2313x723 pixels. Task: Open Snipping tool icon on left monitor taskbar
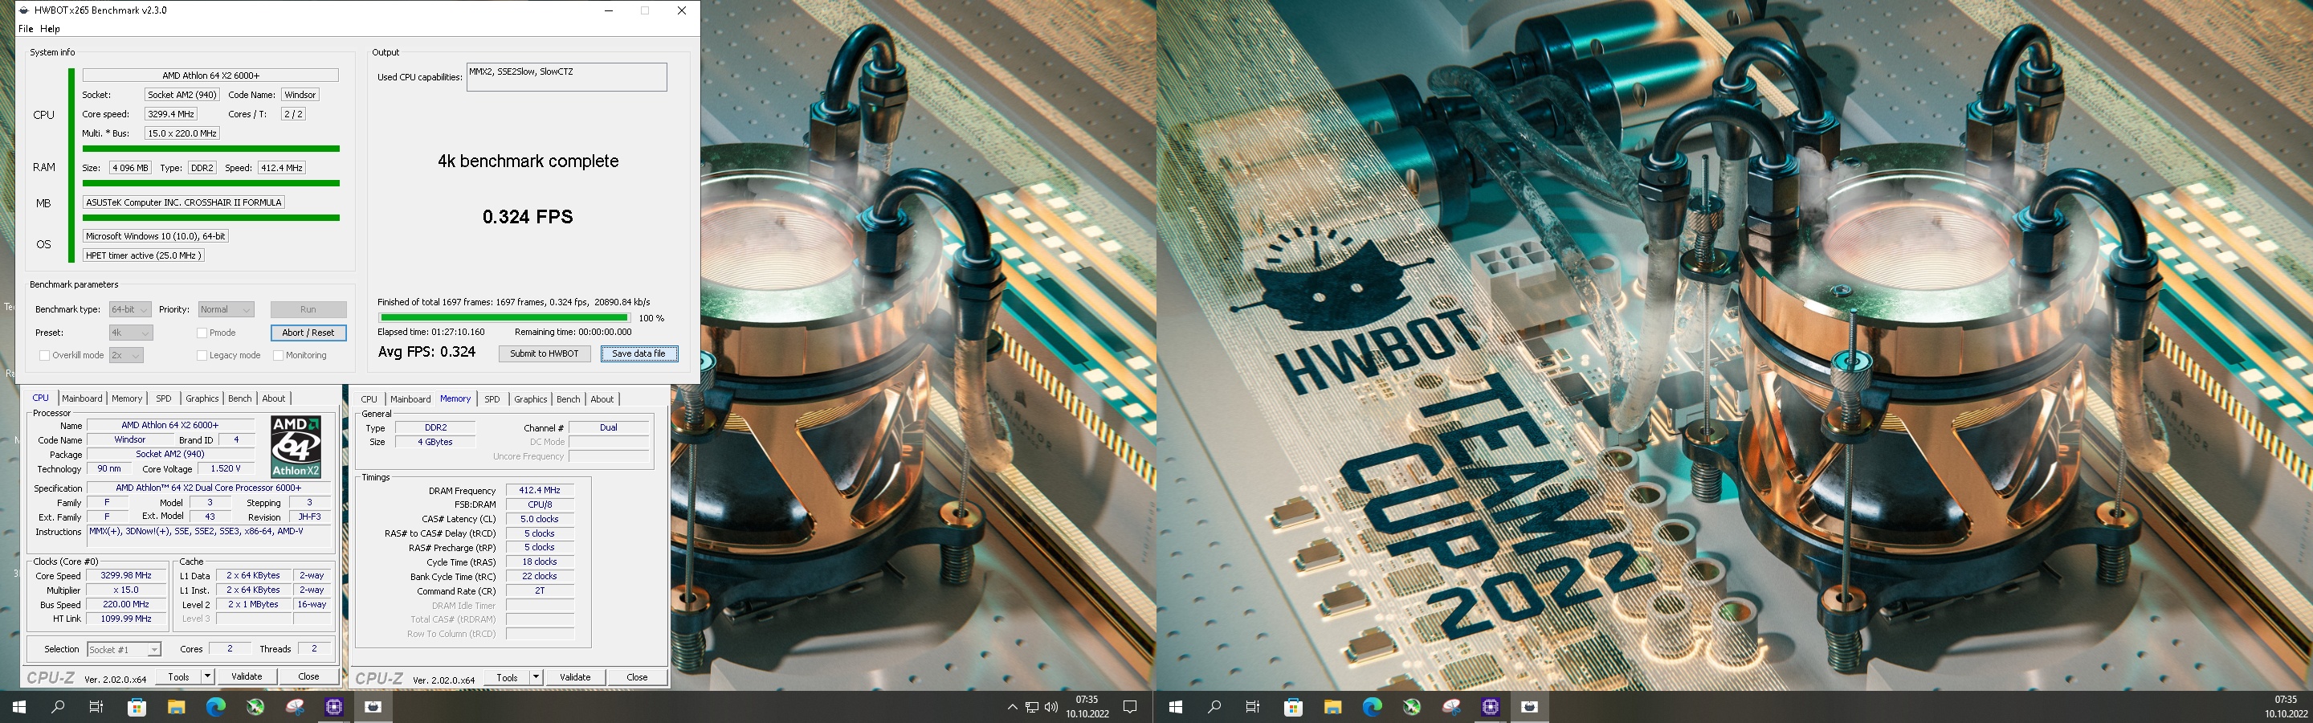pyautogui.click(x=295, y=707)
